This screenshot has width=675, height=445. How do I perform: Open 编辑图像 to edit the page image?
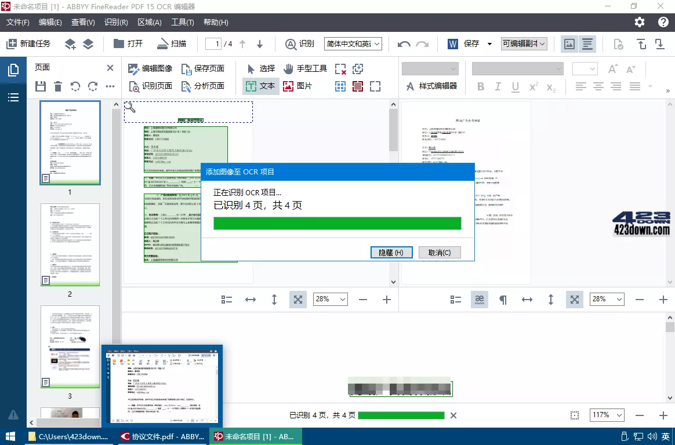click(151, 68)
